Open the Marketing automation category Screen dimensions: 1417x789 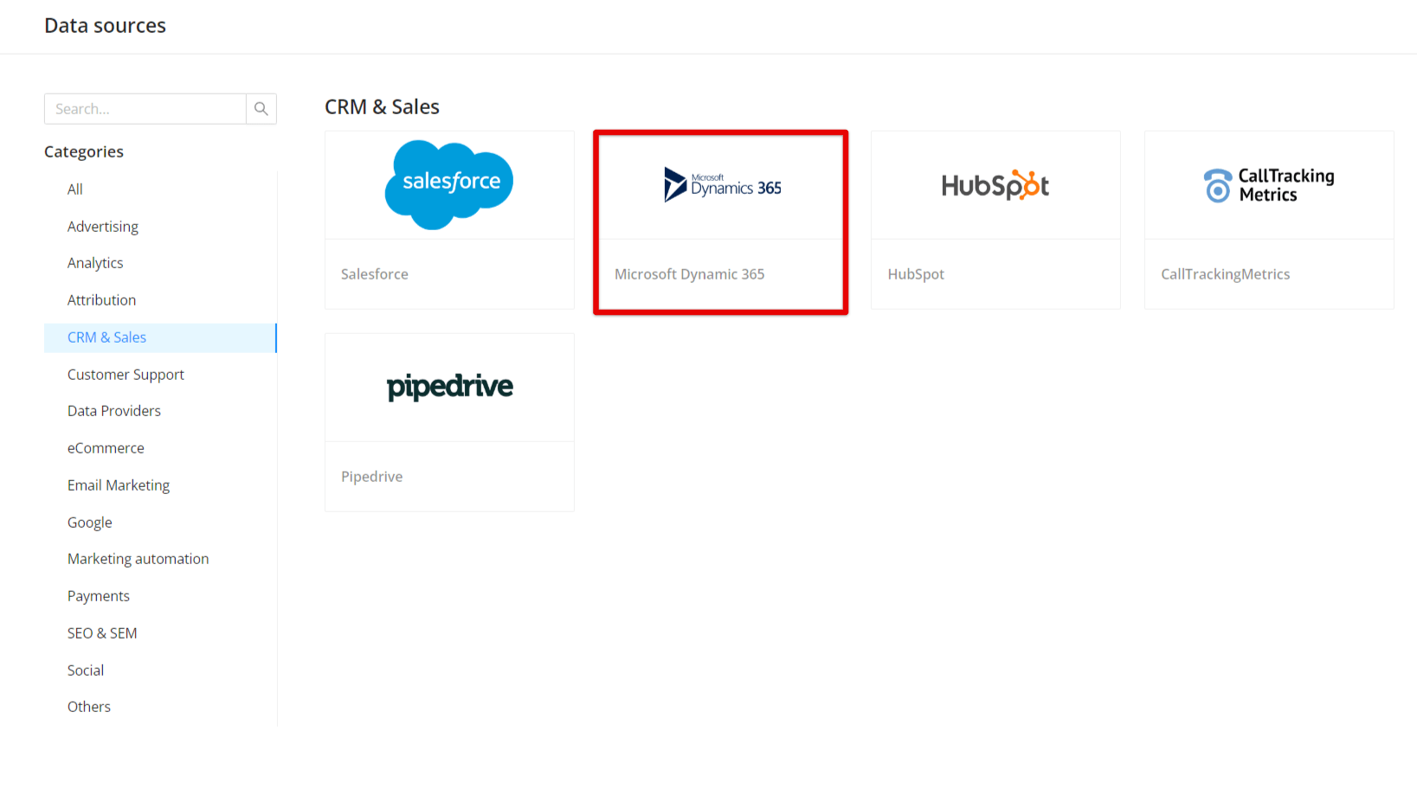tap(138, 559)
